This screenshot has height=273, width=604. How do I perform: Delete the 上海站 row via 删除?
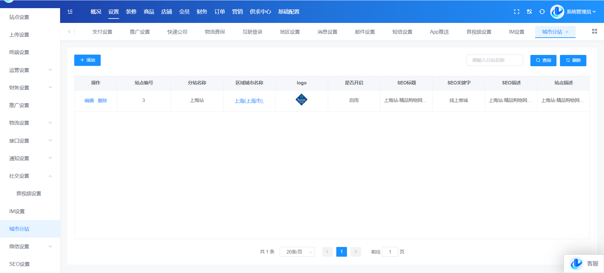(103, 101)
